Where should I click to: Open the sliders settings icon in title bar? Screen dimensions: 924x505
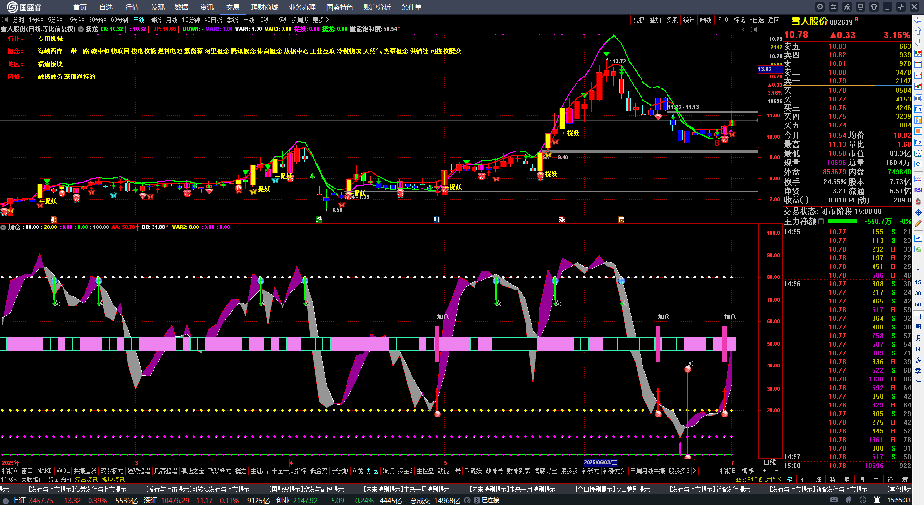[834, 7]
